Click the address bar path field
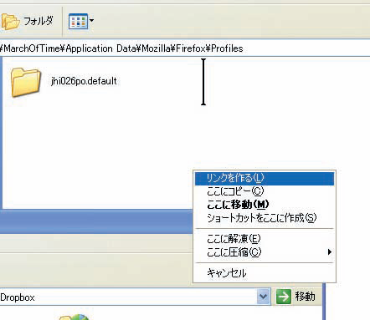This screenshot has height=320, width=370. (185, 48)
